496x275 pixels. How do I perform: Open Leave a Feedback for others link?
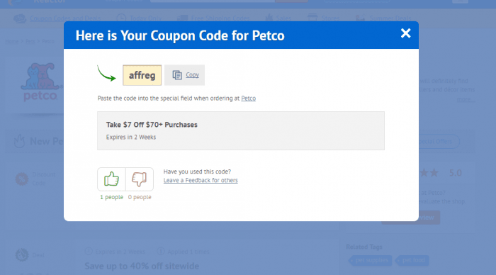(201, 180)
